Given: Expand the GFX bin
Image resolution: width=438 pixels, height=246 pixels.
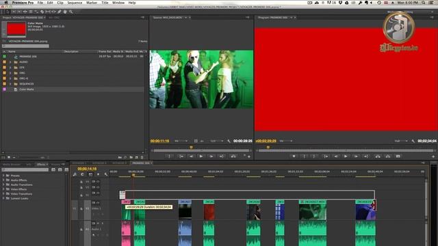Looking at the screenshot, I should (x=10, y=68).
